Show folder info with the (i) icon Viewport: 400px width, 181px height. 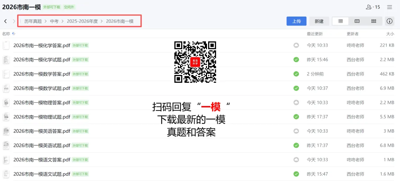[x=389, y=21]
